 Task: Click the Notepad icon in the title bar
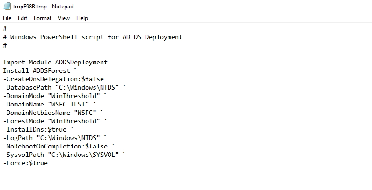pos(7,7)
